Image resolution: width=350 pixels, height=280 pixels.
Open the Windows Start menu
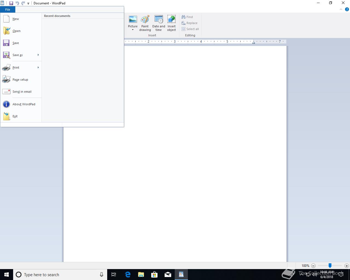[x=7, y=275]
